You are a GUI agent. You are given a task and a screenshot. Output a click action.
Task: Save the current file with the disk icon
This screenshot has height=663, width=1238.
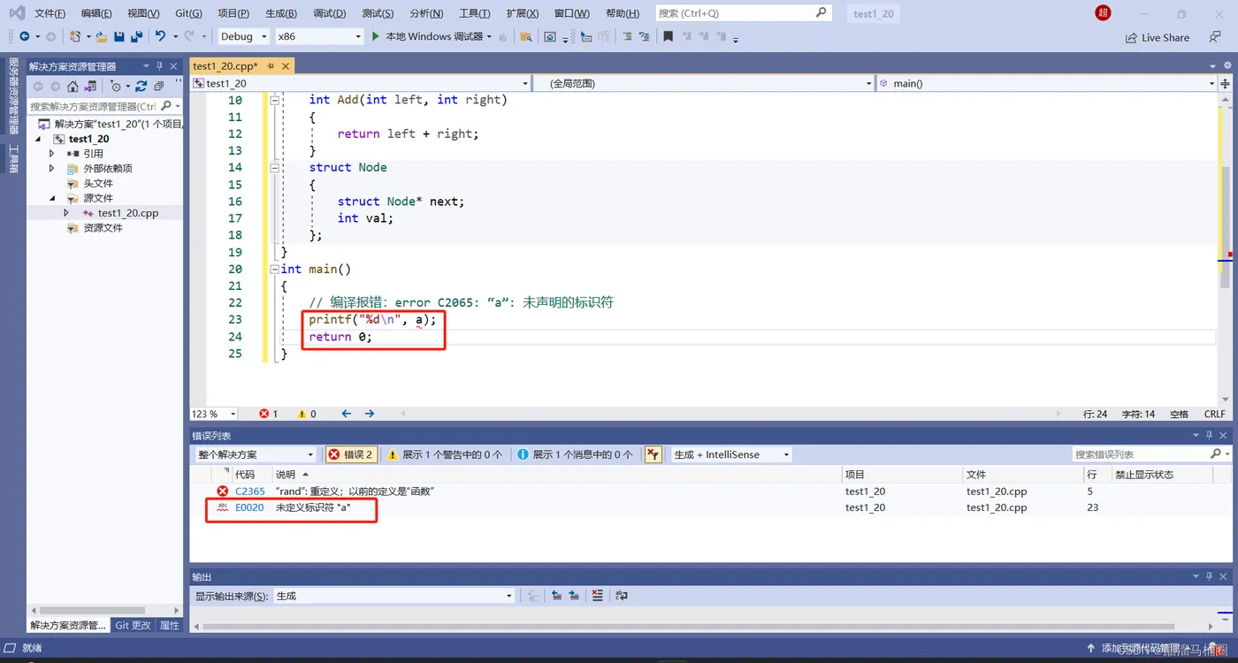click(x=119, y=36)
